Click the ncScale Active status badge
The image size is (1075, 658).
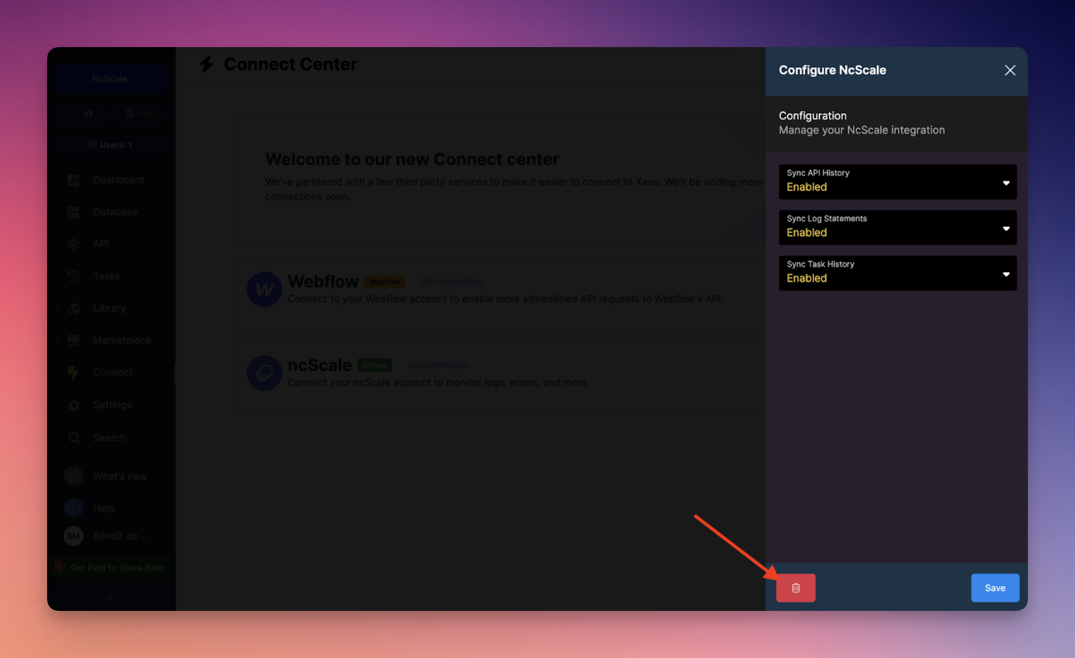click(x=374, y=365)
